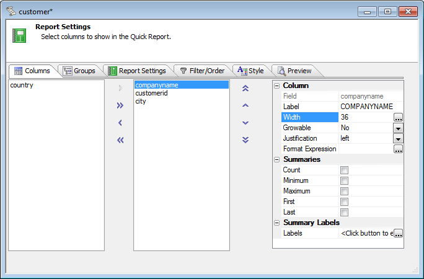Collapse the Summary Labels section
This screenshot has width=424, height=279.
277,223
